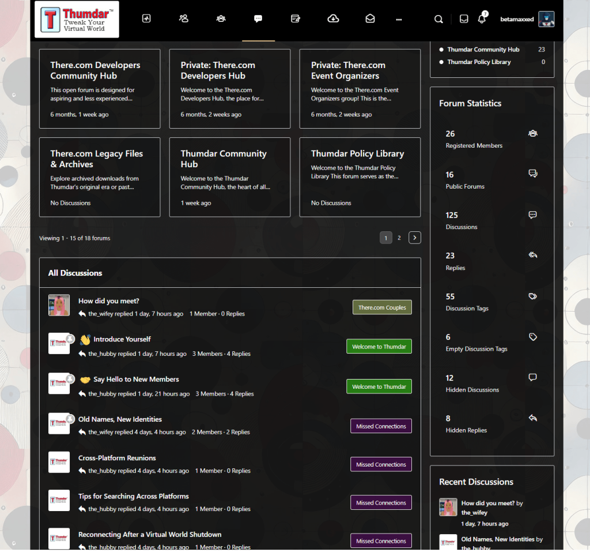Open 'How did you meet?' under Recent Discussions
This screenshot has height=552, width=590.
487,504
